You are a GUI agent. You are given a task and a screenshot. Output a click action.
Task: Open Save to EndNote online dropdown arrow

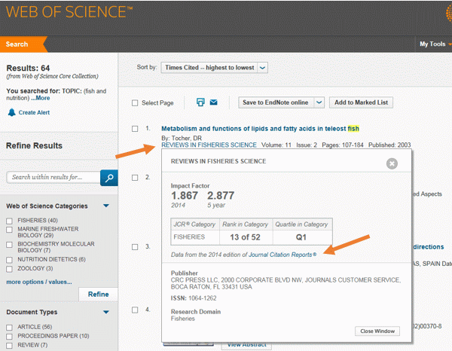coord(319,102)
